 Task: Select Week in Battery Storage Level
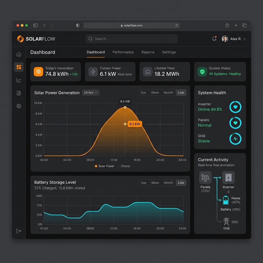tap(155, 183)
